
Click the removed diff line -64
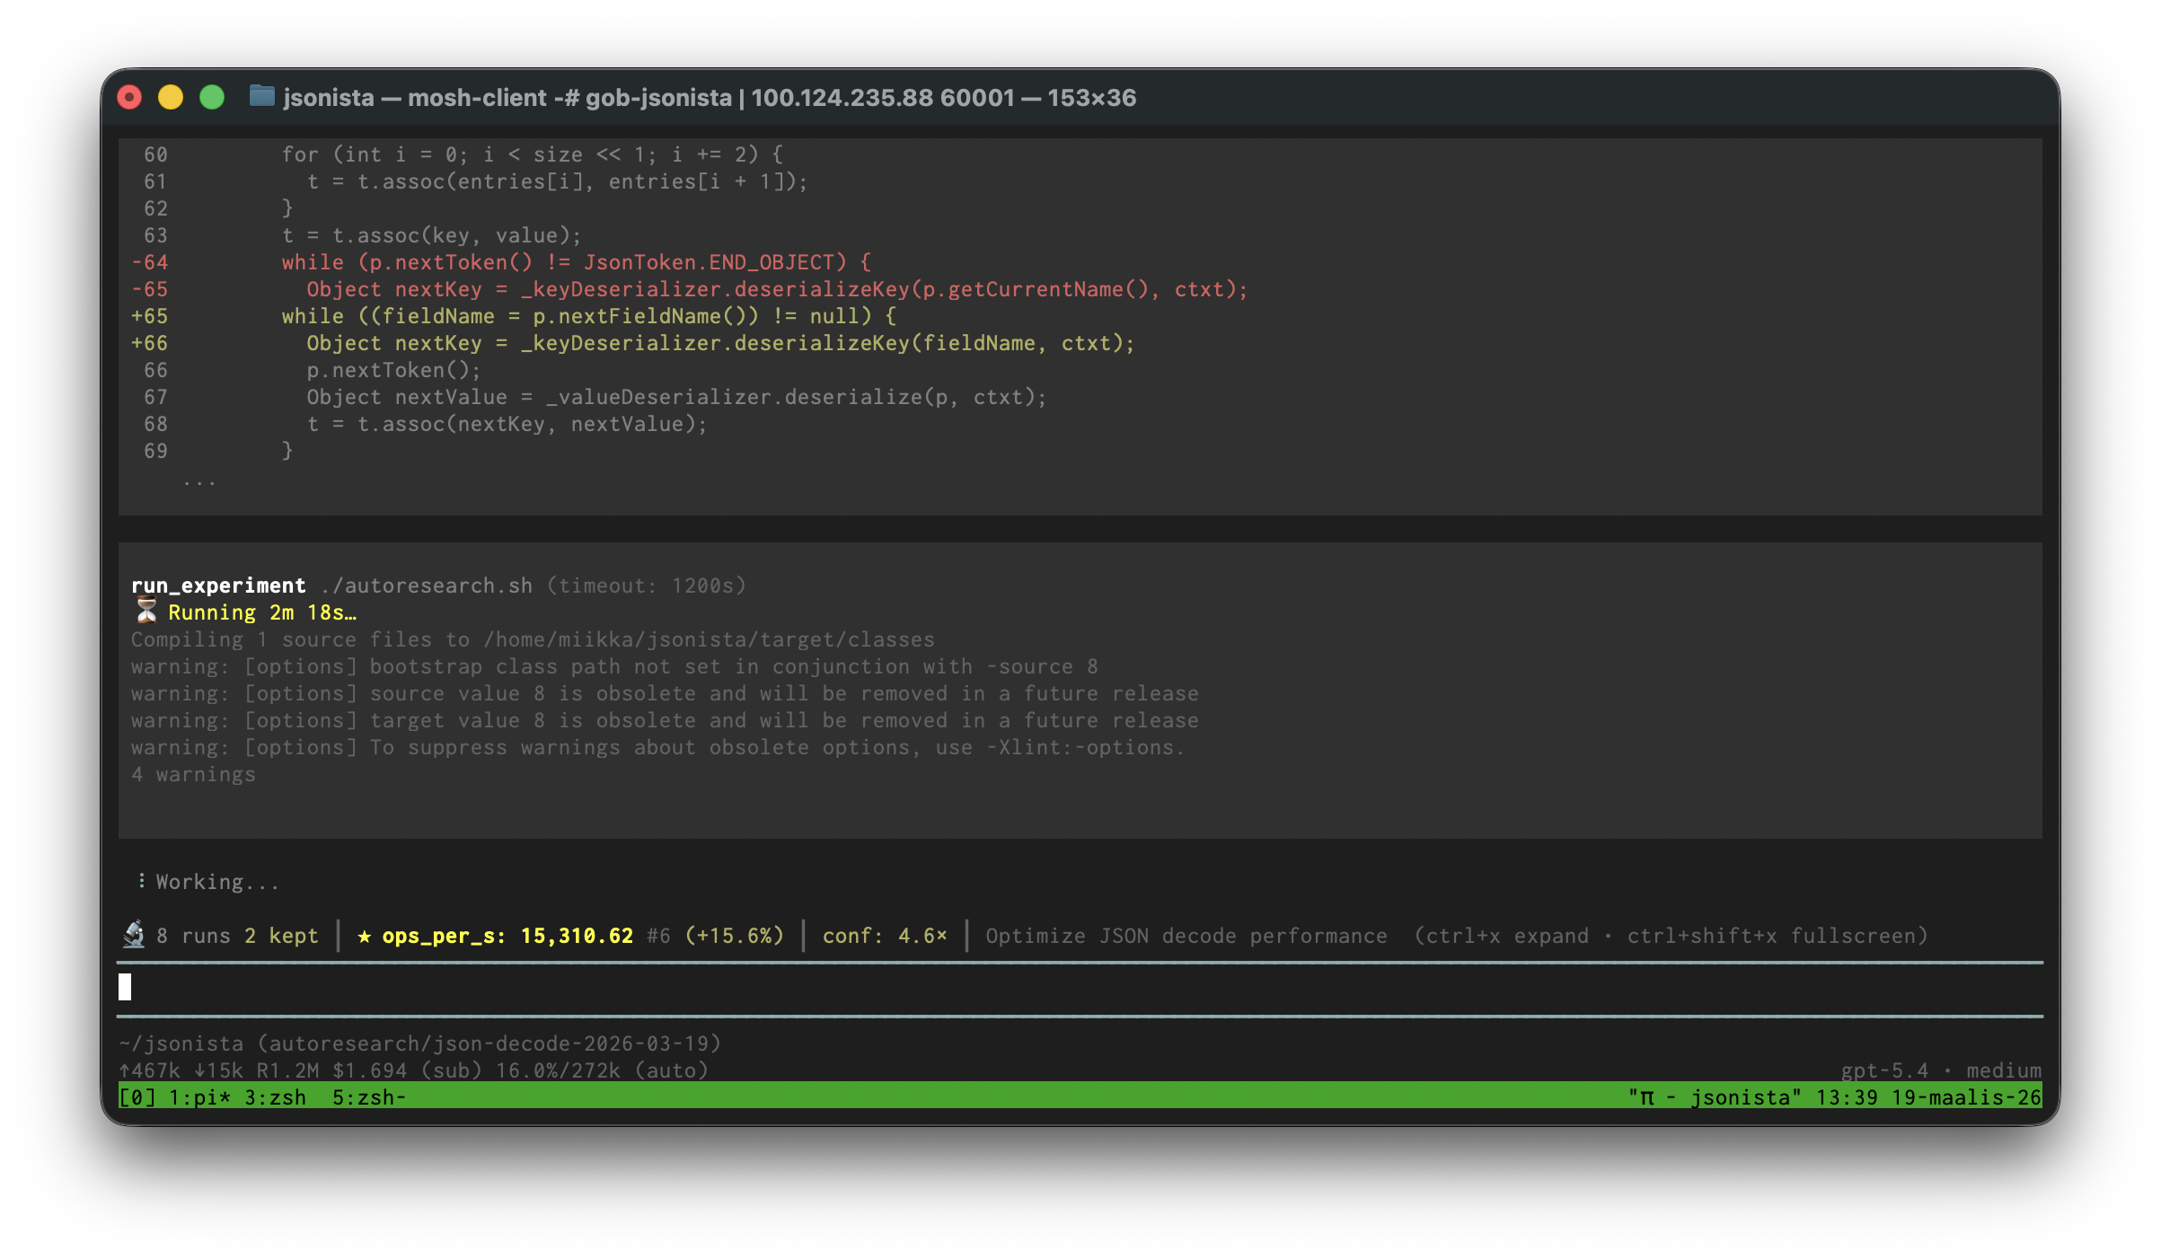click(x=575, y=262)
